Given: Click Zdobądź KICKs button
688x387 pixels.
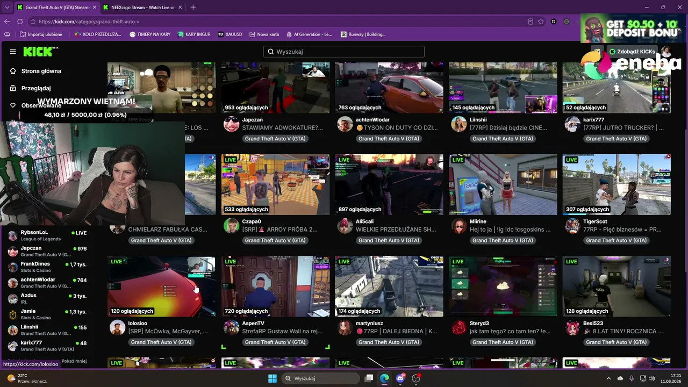Looking at the screenshot, I should click(632, 52).
